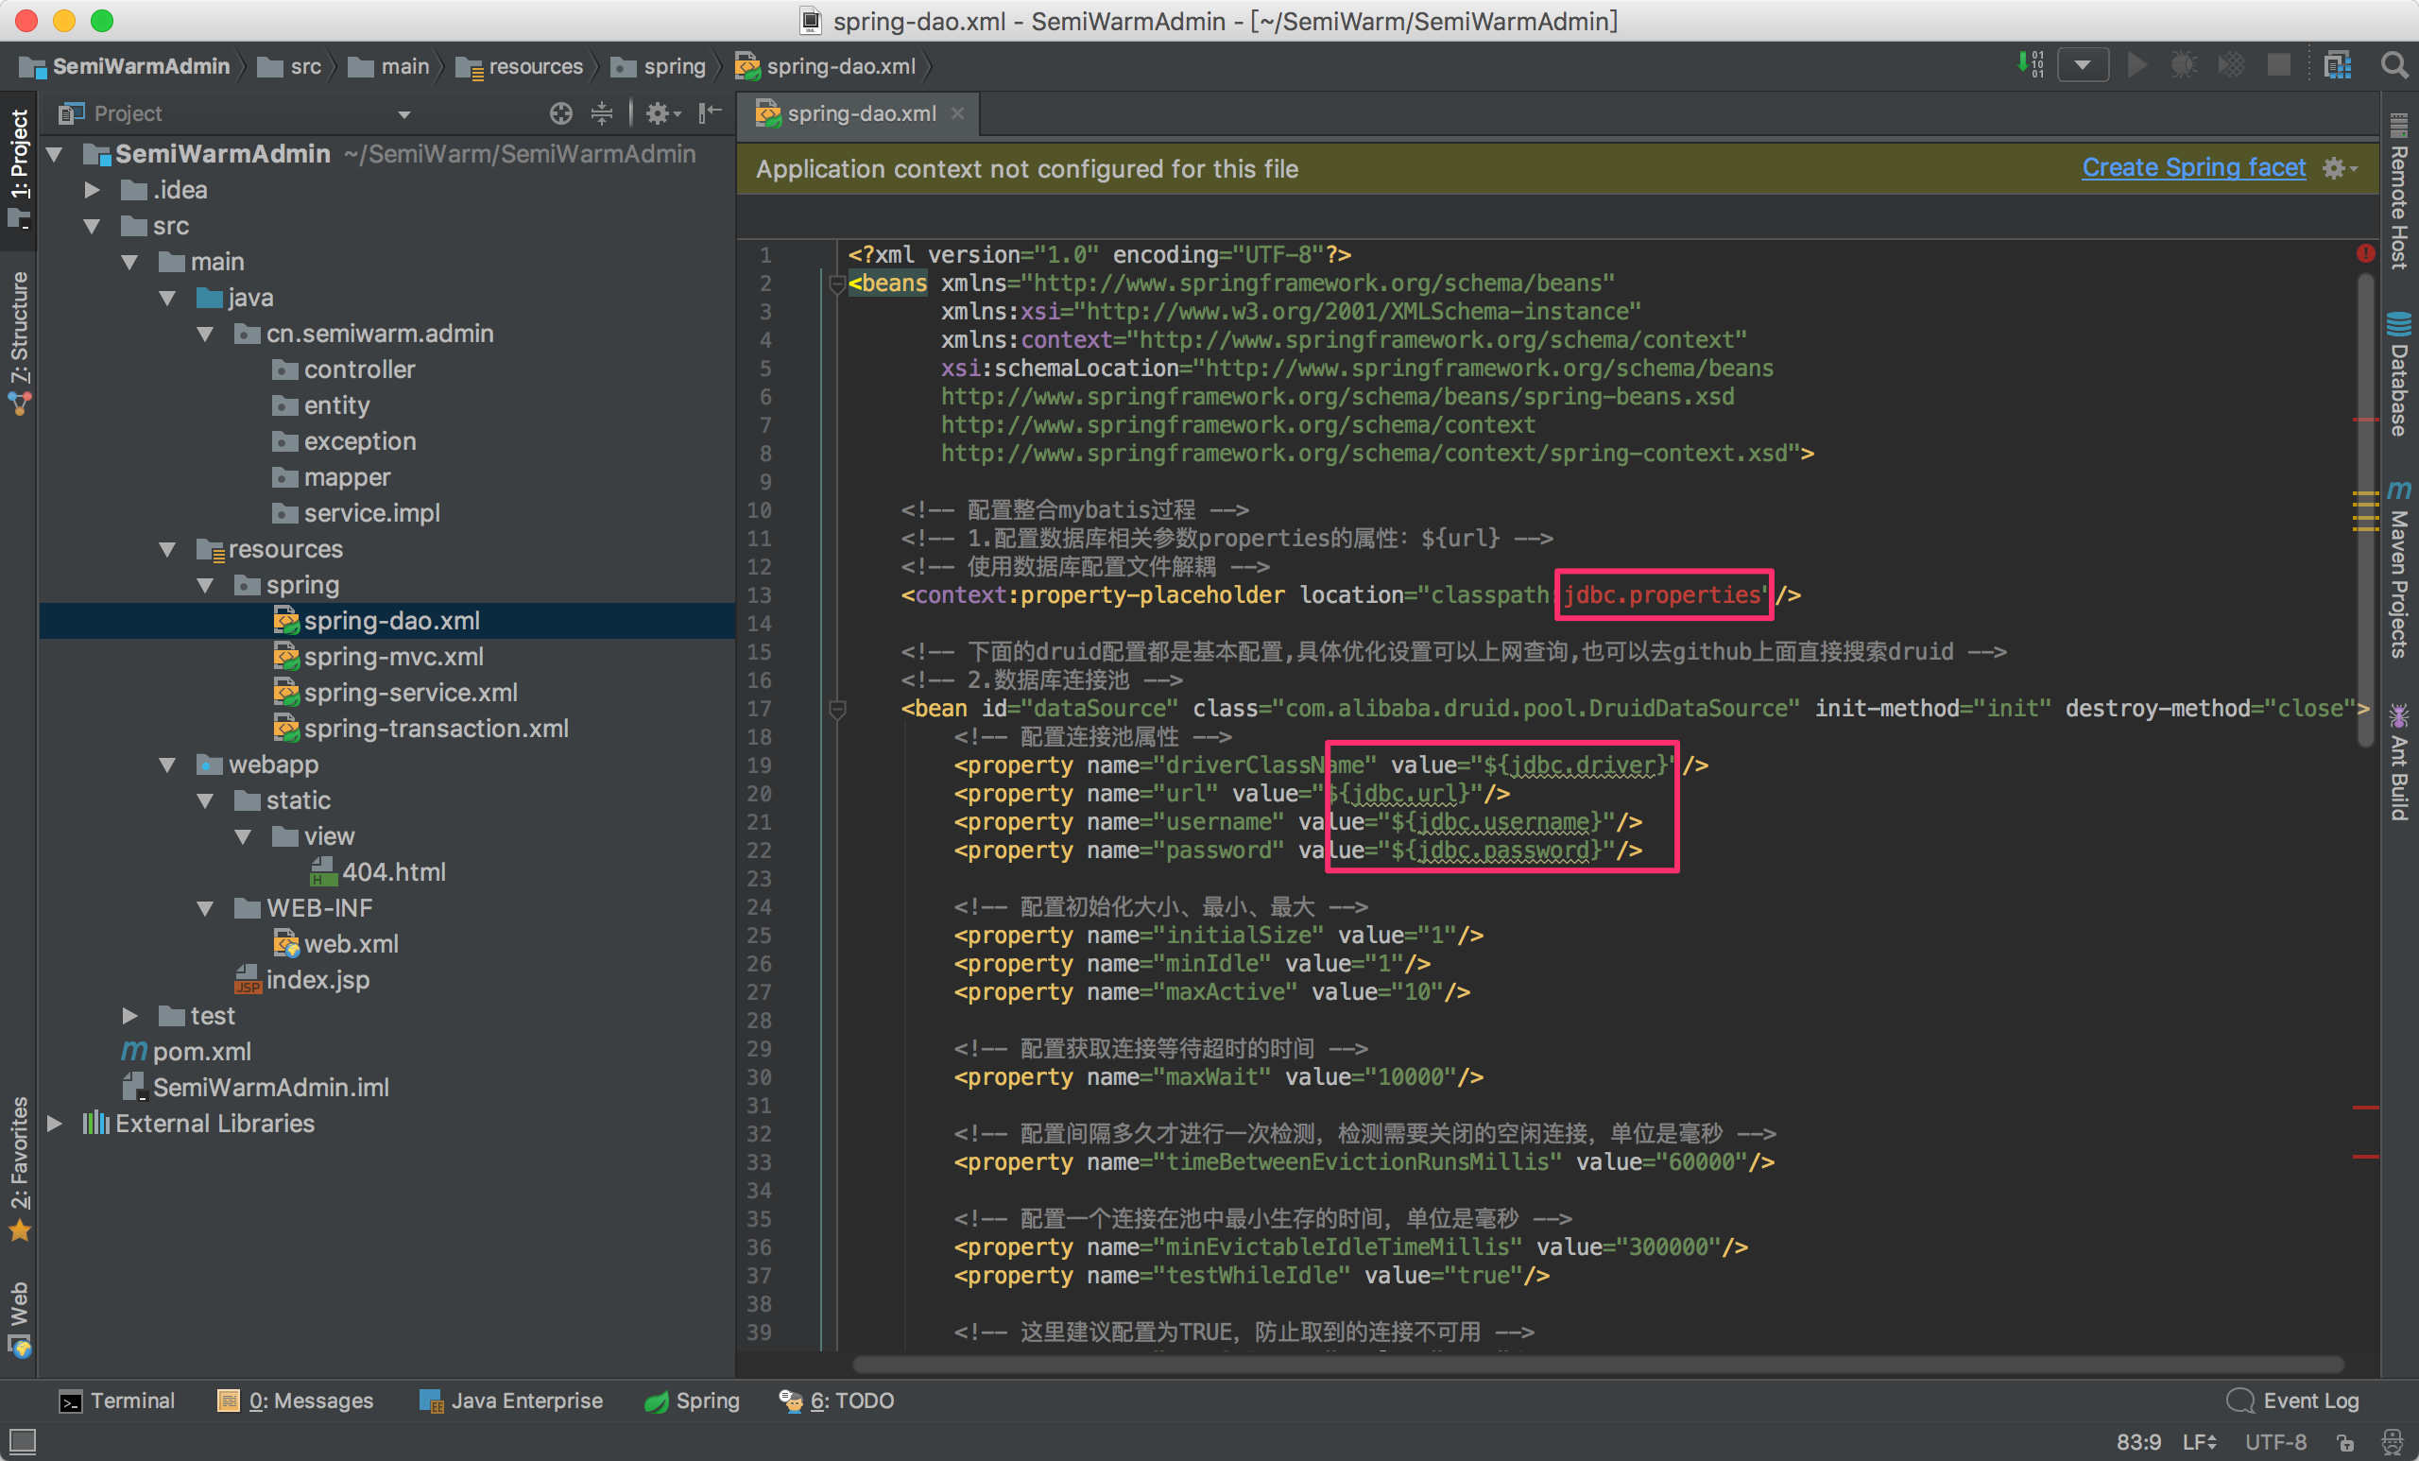Open the Project view type dropdown
The height and width of the screenshot is (1461, 2419).
point(403,115)
